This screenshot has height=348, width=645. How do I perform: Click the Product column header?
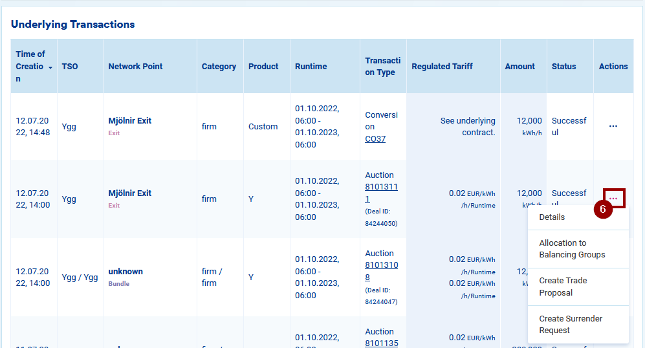(x=263, y=67)
